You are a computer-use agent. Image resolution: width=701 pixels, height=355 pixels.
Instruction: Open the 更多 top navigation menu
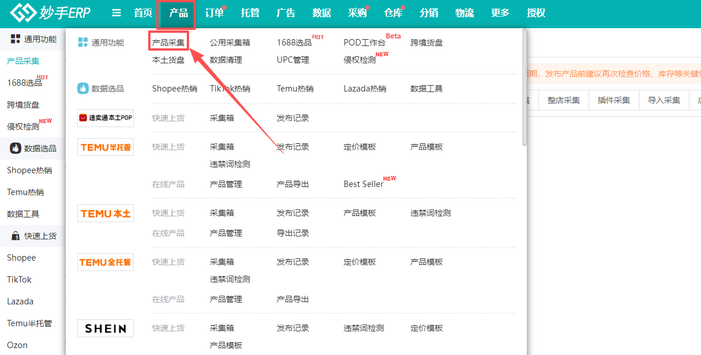[500, 13]
